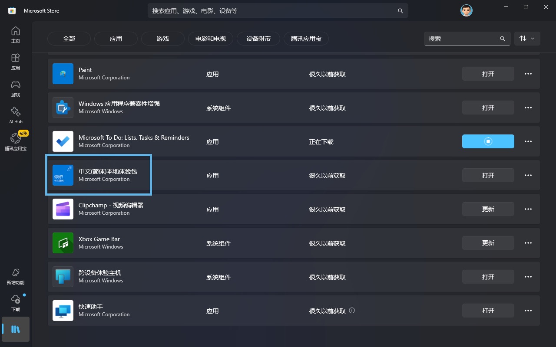556x347 pixels.
Task: Open 跨设备体验主机 with 打开 button
Action: 488,277
